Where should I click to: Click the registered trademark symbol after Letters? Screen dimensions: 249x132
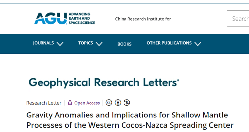[178, 80]
